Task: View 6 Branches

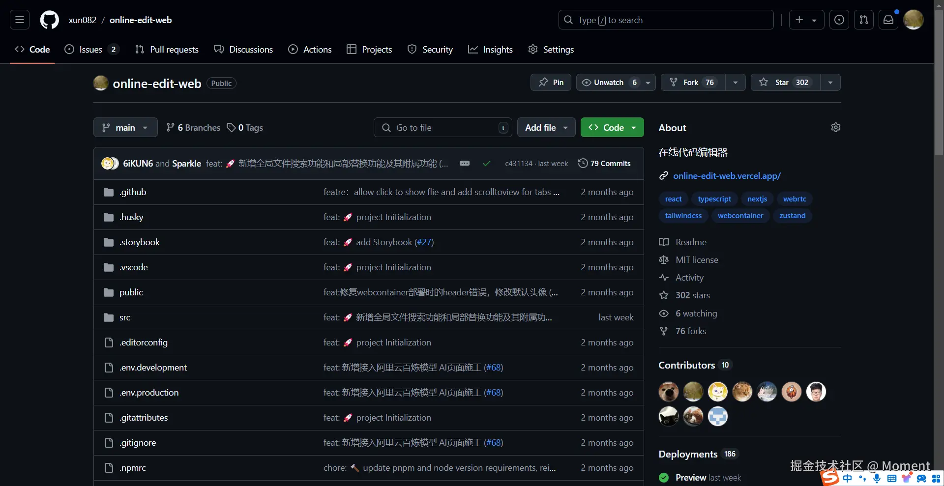Action: pyautogui.click(x=193, y=127)
